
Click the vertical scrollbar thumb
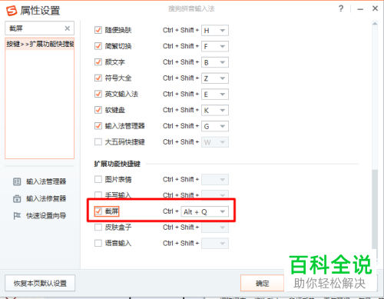[375, 209]
